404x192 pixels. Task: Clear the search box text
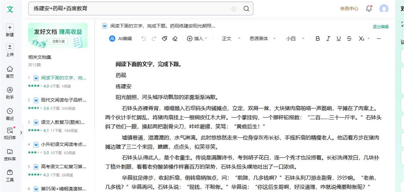click(234, 9)
